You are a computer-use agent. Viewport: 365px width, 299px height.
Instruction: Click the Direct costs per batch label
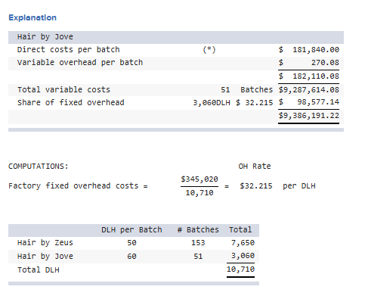68,49
